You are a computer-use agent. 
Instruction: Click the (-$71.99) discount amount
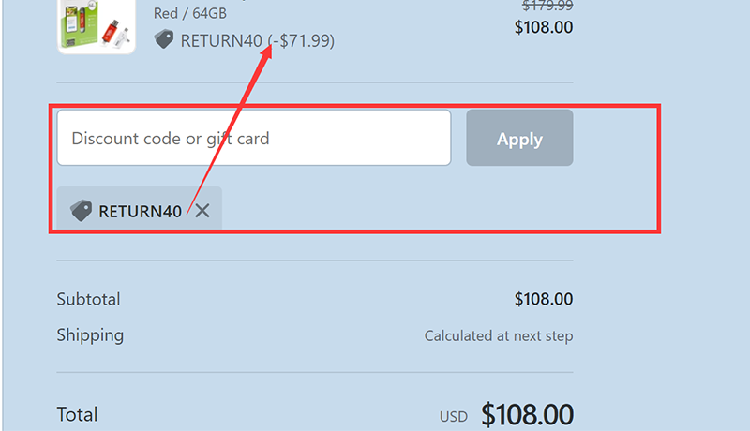click(x=302, y=40)
